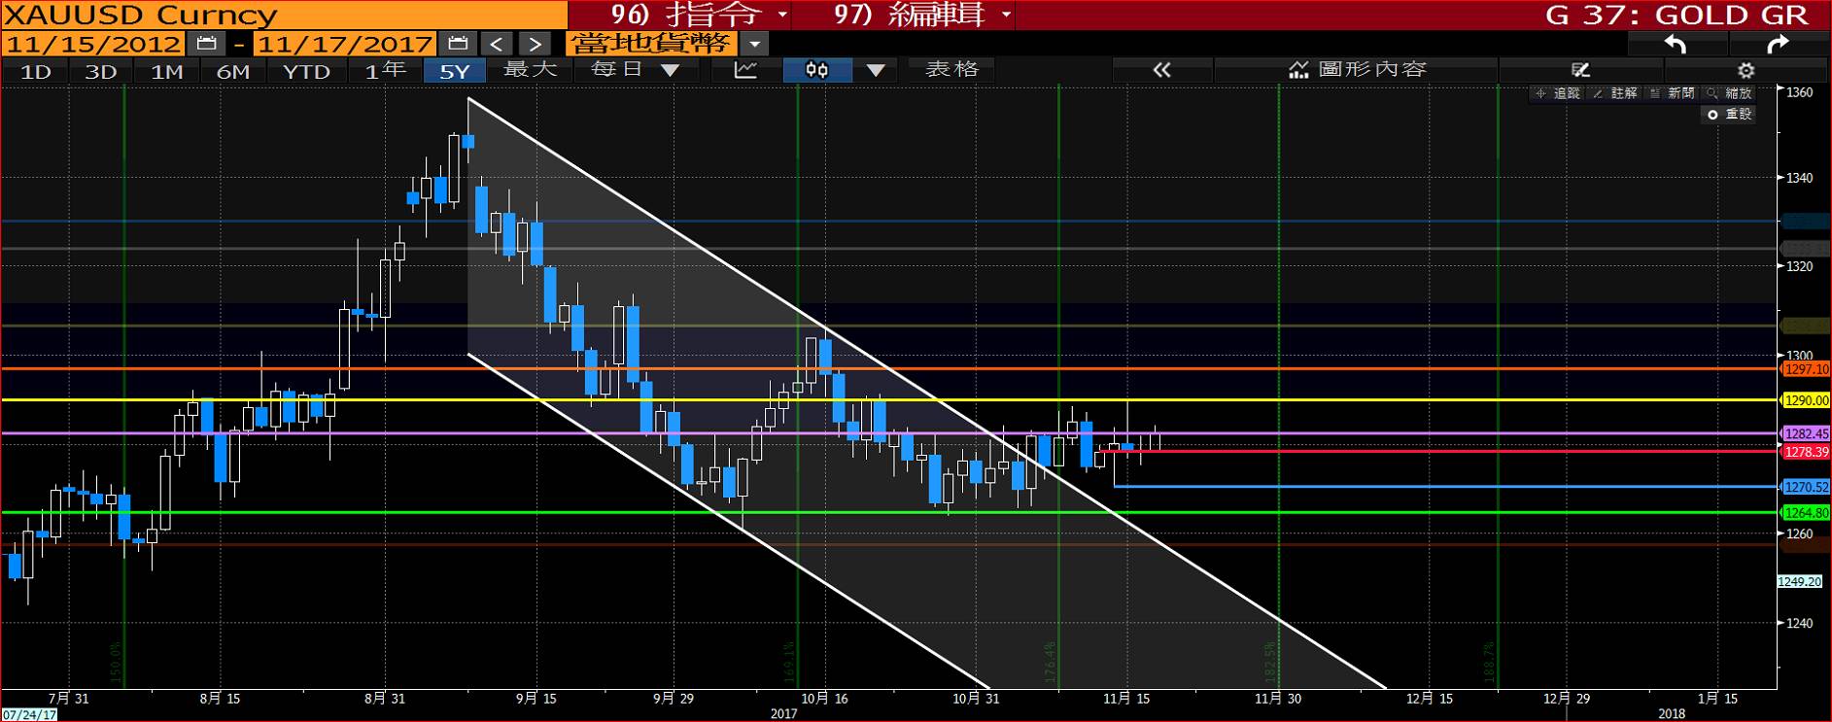Open chart settings gear

1746,70
